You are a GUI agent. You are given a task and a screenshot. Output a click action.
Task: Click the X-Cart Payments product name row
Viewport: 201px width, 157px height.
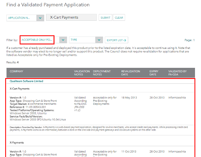[100, 89]
